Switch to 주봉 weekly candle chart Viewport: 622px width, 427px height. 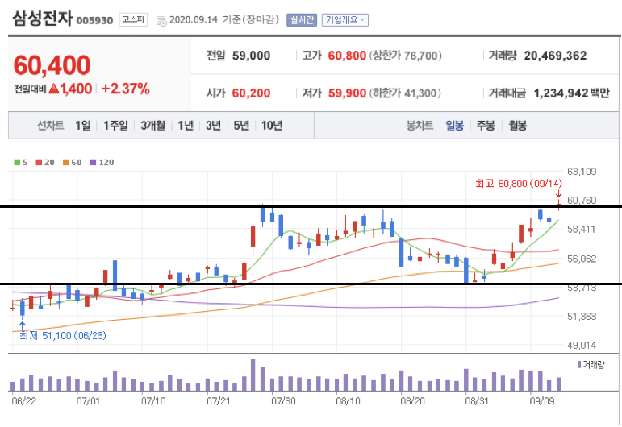486,126
